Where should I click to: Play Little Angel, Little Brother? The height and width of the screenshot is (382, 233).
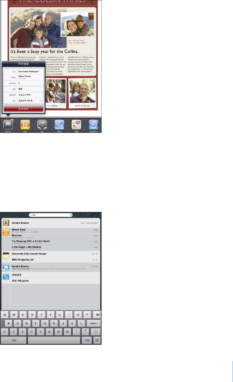55,248
